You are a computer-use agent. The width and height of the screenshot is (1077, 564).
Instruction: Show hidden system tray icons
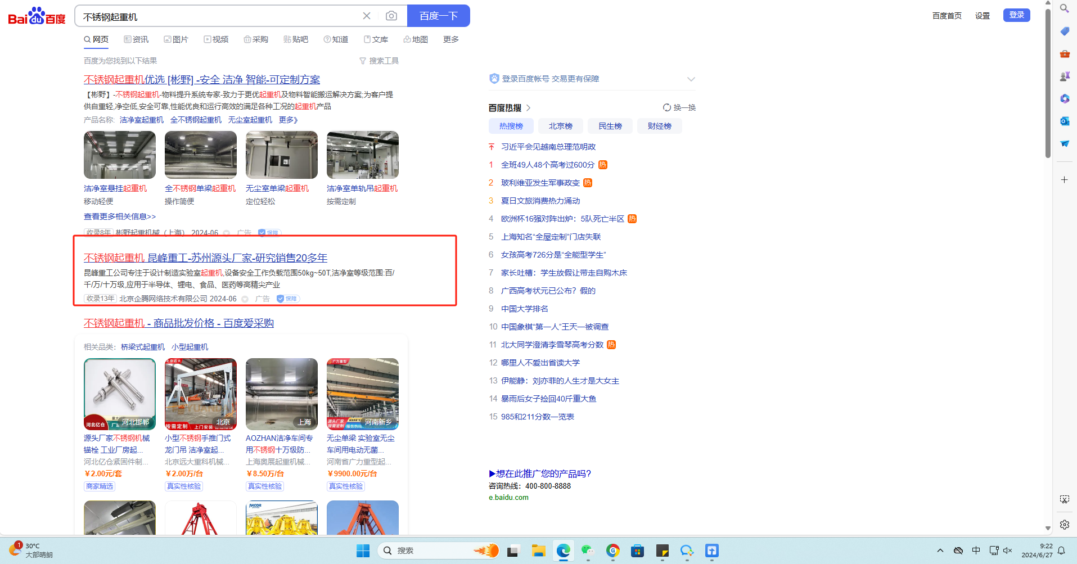tap(940, 551)
